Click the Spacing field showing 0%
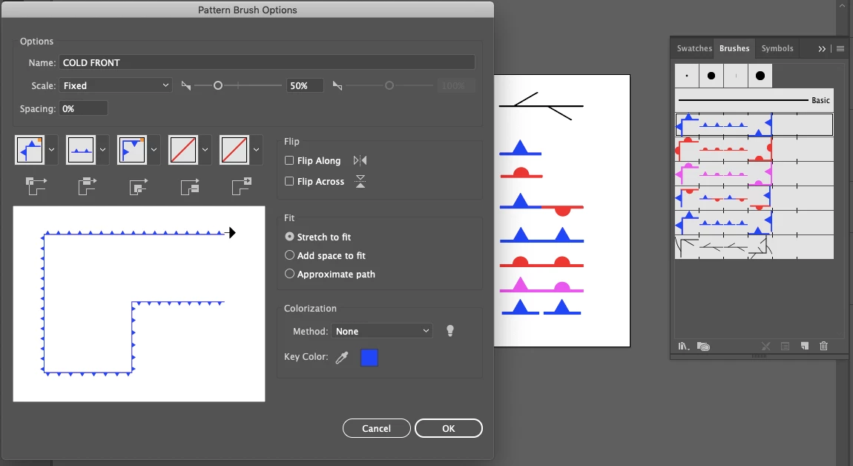 pos(83,108)
